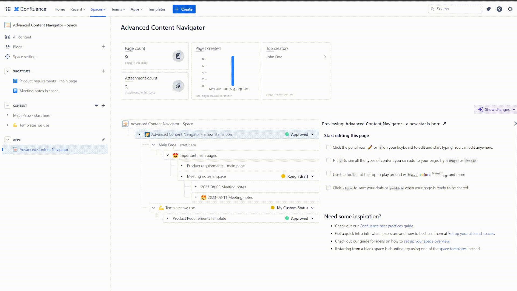Open the Recent menu
Screen dimensions: 517x291
click(x=78, y=9)
